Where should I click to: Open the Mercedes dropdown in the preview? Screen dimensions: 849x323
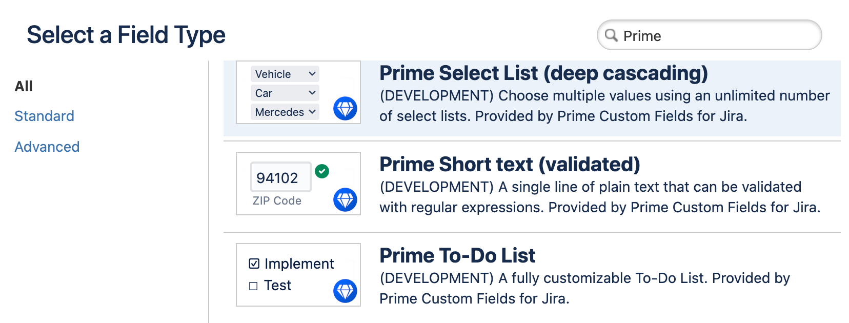284,112
